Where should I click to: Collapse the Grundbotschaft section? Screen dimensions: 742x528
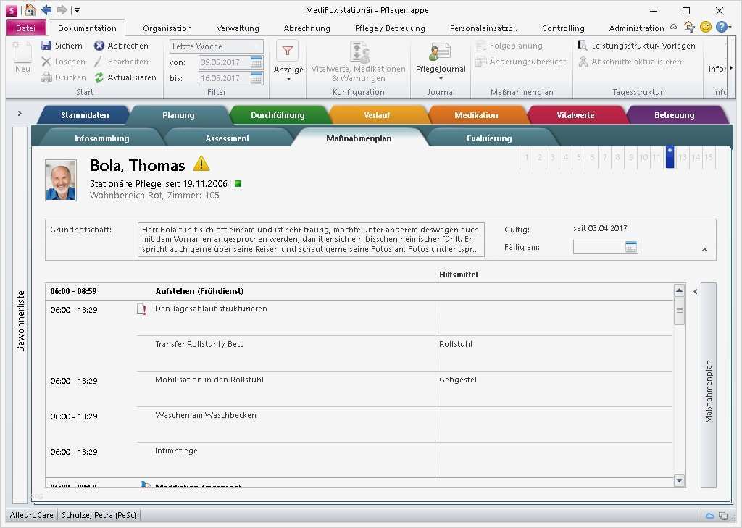click(x=704, y=250)
